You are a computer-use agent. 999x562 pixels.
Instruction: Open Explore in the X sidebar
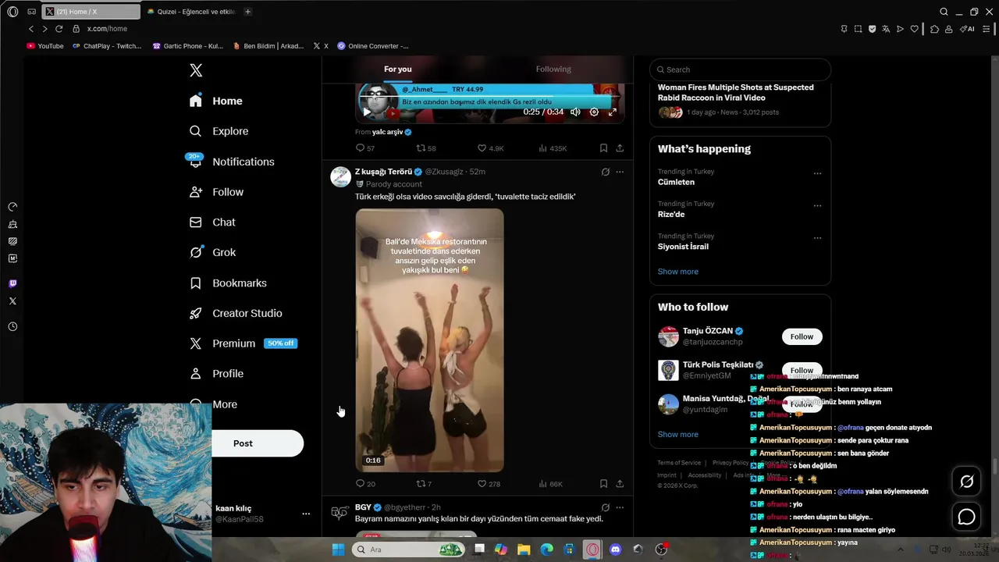[219, 131]
